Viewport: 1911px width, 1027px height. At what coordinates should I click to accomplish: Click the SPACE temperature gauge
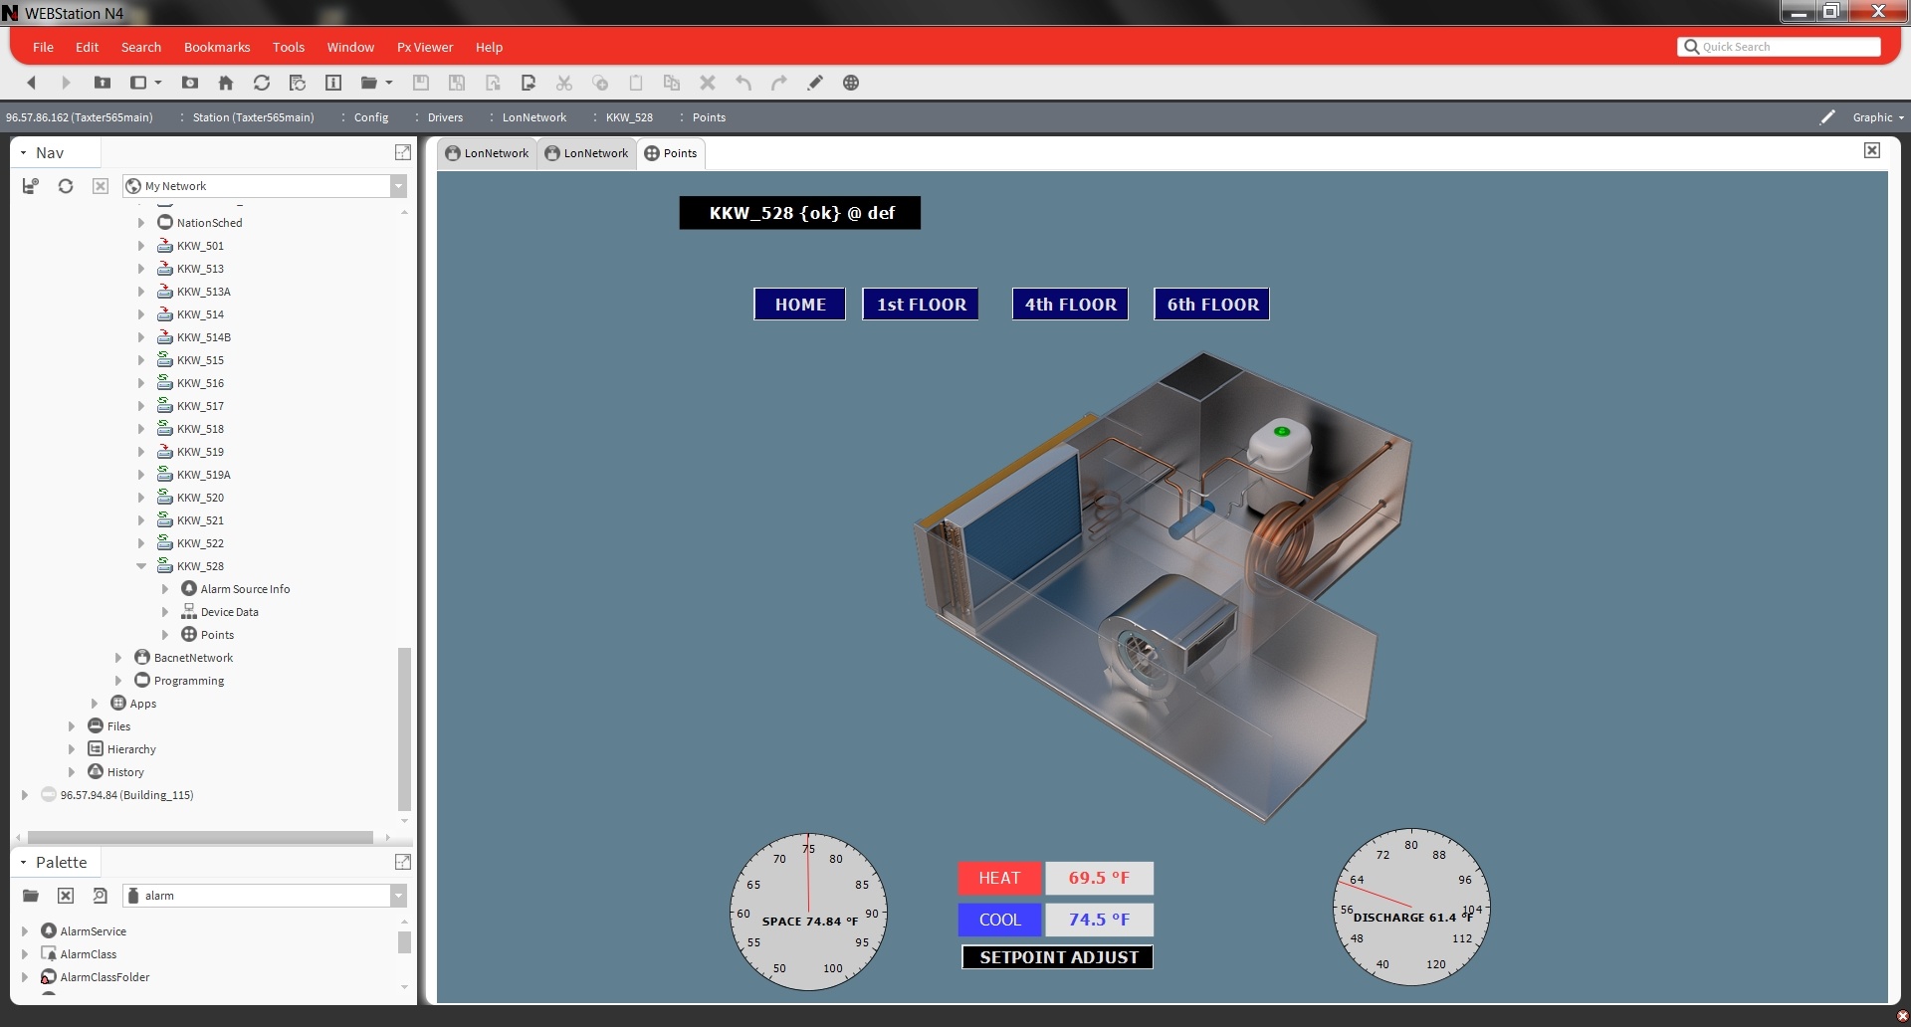pyautogui.click(x=808, y=912)
